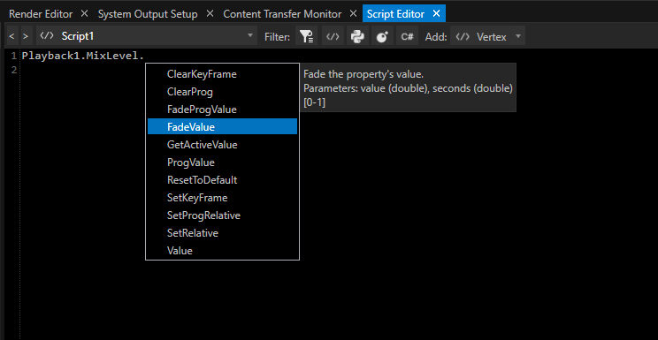Toggle the IronPython filter icon
This screenshot has height=340, width=658.
click(x=382, y=36)
